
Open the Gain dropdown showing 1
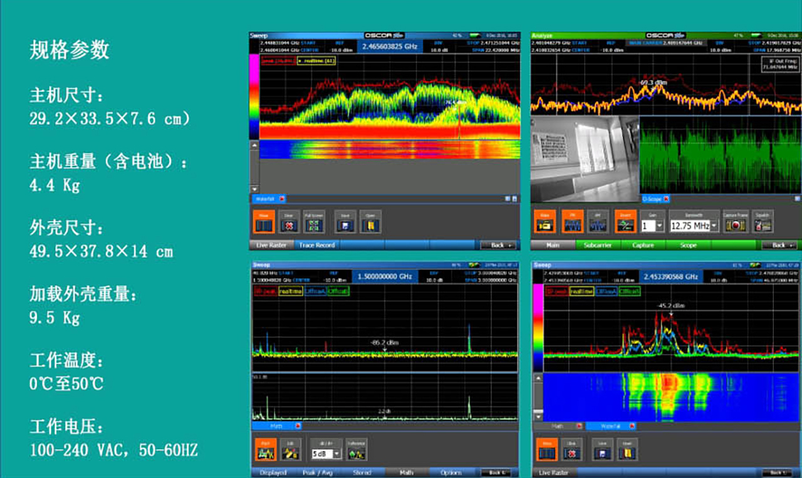(660, 226)
